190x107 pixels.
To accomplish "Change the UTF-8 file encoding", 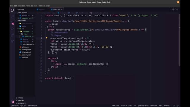I will click(x=130, y=106).
